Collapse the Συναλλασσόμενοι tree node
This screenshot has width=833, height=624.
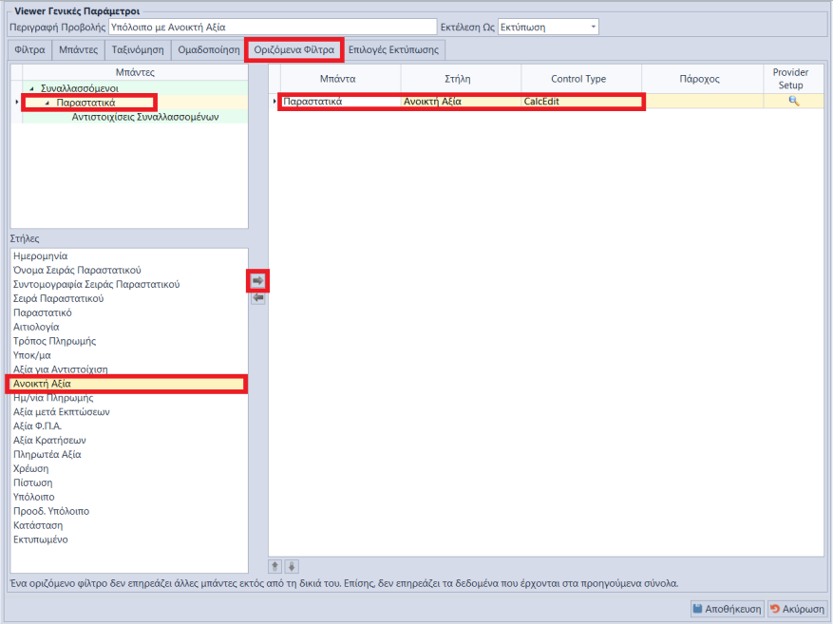tap(32, 88)
